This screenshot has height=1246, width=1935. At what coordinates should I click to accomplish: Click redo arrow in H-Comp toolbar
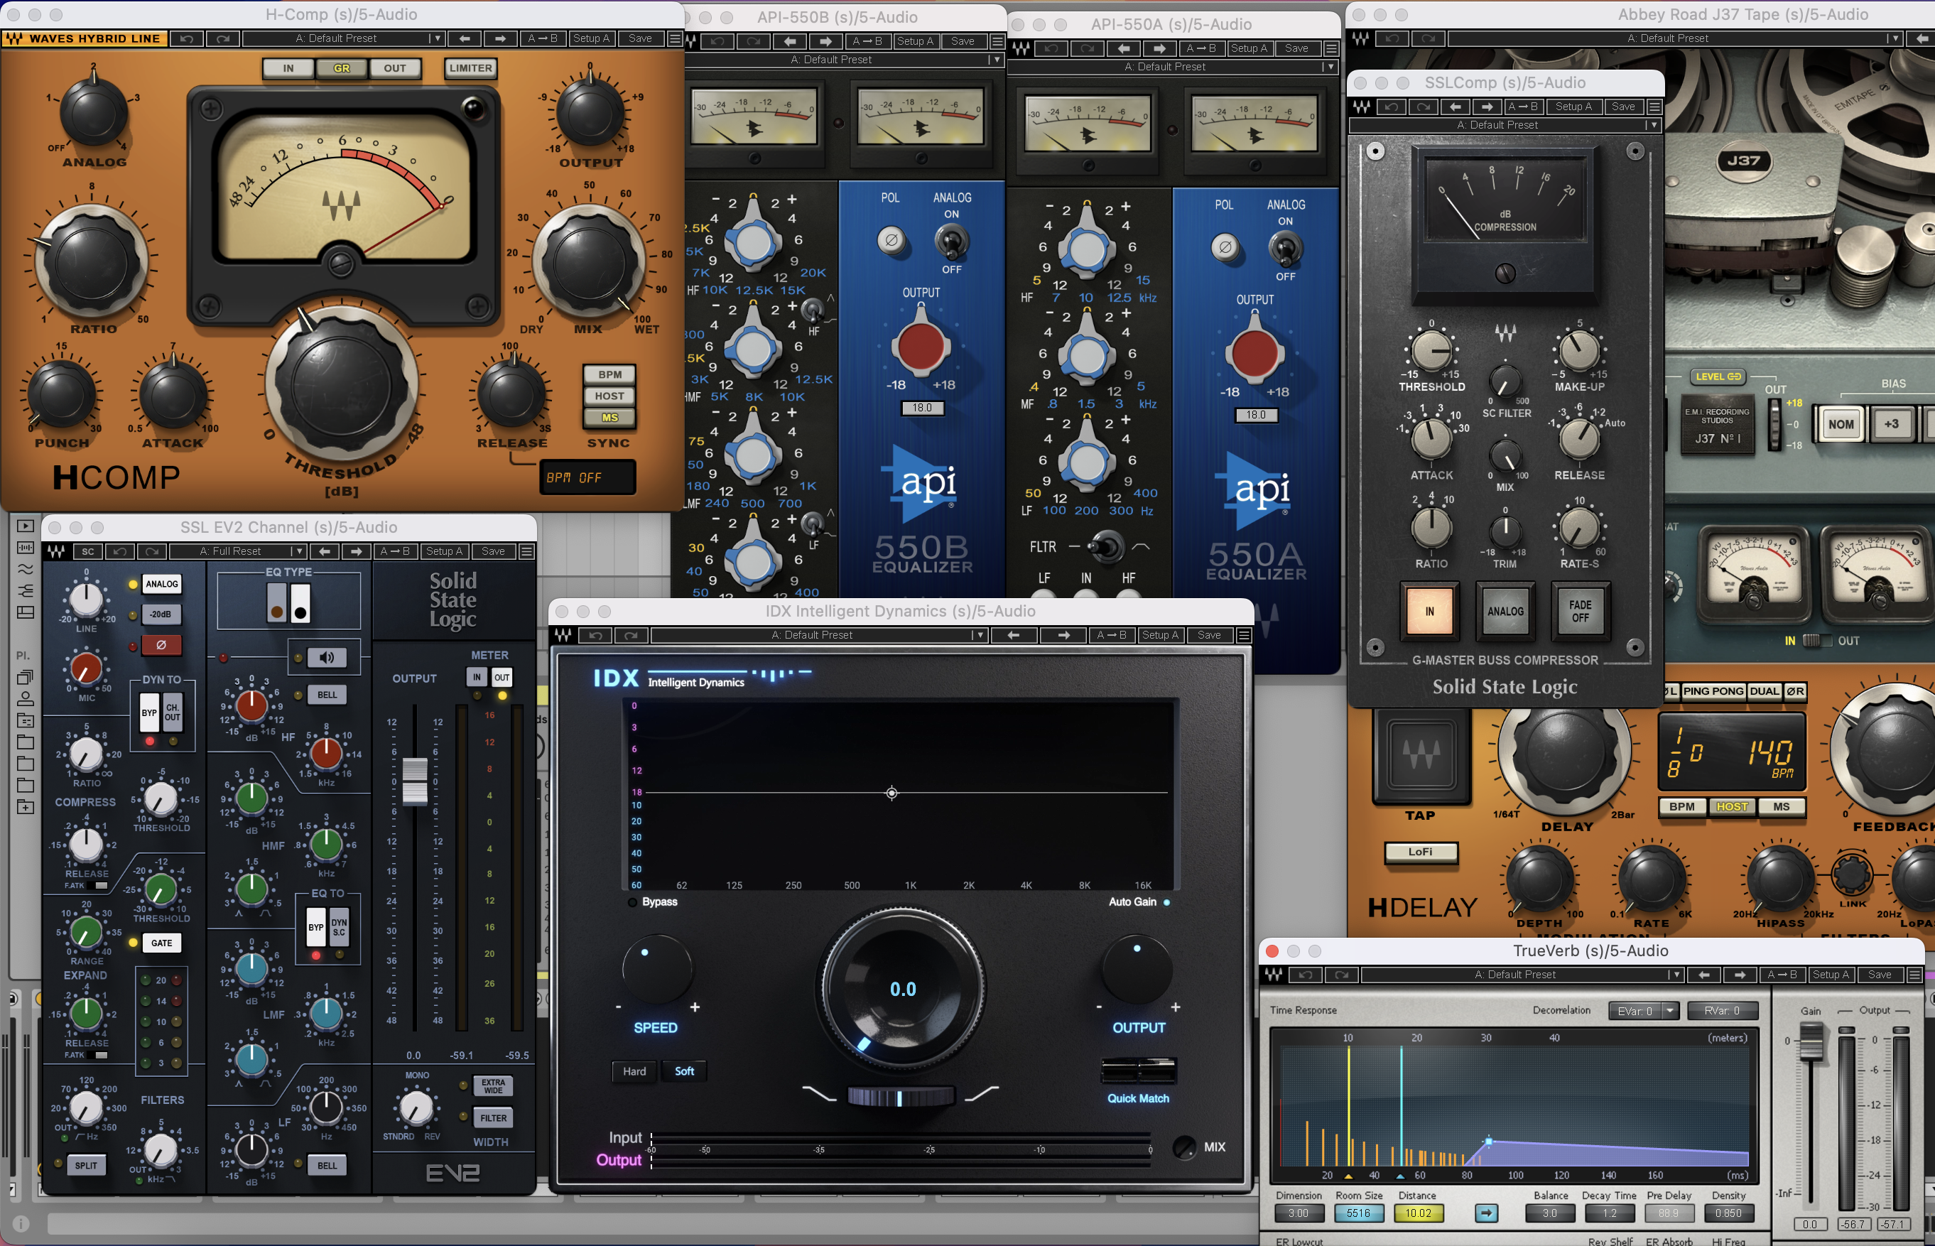(x=222, y=38)
